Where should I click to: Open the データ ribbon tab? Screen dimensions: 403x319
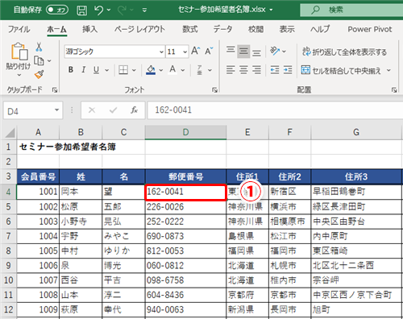coord(222,29)
